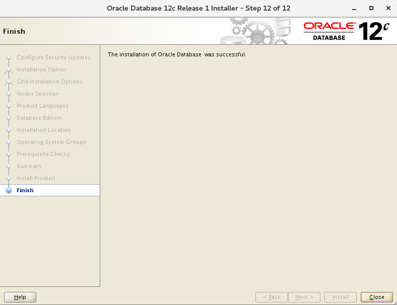Screen dimensions: 397x305
Task: Click the disabled Install button
Action: 340,297
